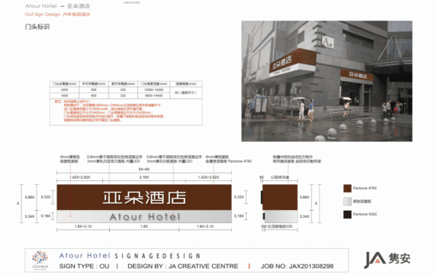Viewport: 435px width, 275px height.
Task: Pick the brown Pantone 476C color swatch
Action: tap(347, 189)
